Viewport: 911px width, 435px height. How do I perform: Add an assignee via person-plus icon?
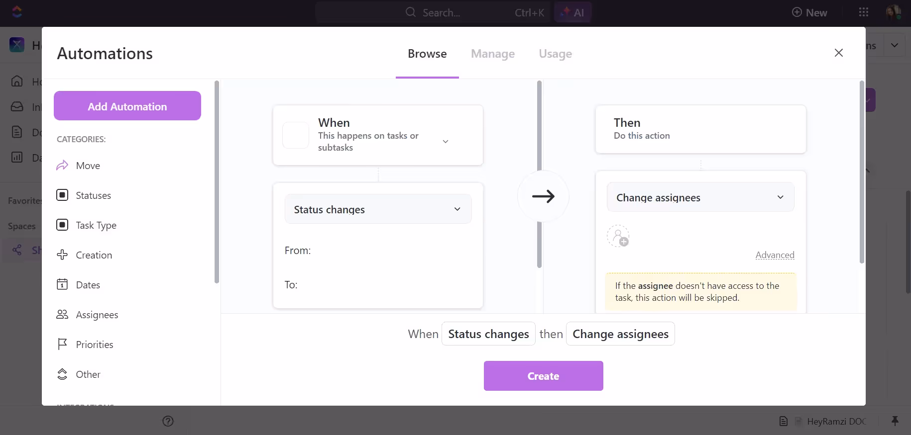point(618,236)
